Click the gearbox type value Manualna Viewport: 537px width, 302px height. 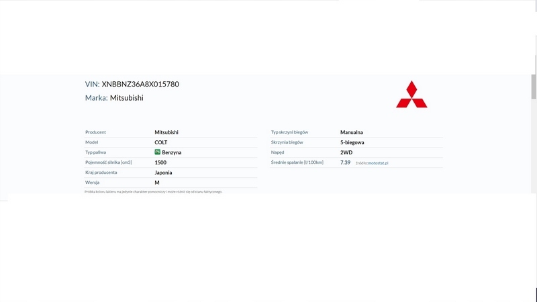(352, 132)
